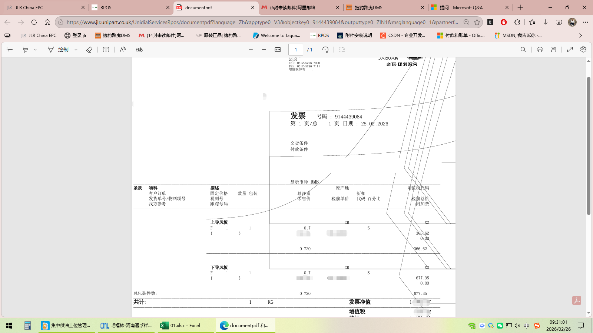This screenshot has height=333, width=593.
Task: Activate the 绘制 draw tool
Action: tap(58, 50)
